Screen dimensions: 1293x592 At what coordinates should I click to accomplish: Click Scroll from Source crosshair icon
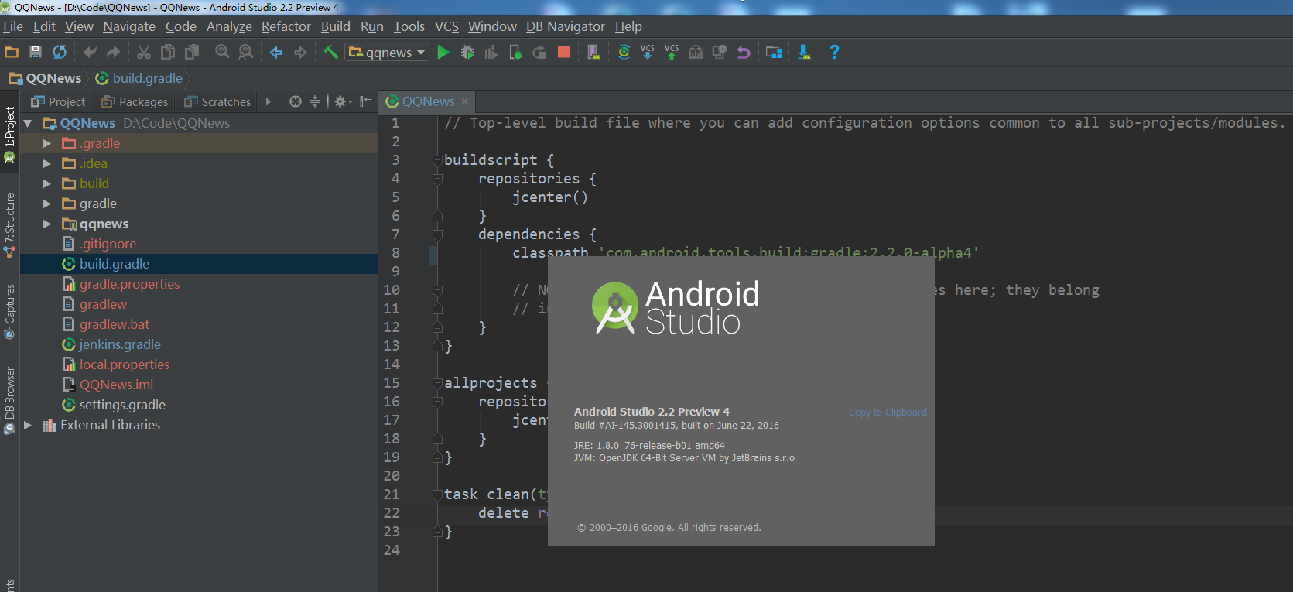click(x=295, y=101)
